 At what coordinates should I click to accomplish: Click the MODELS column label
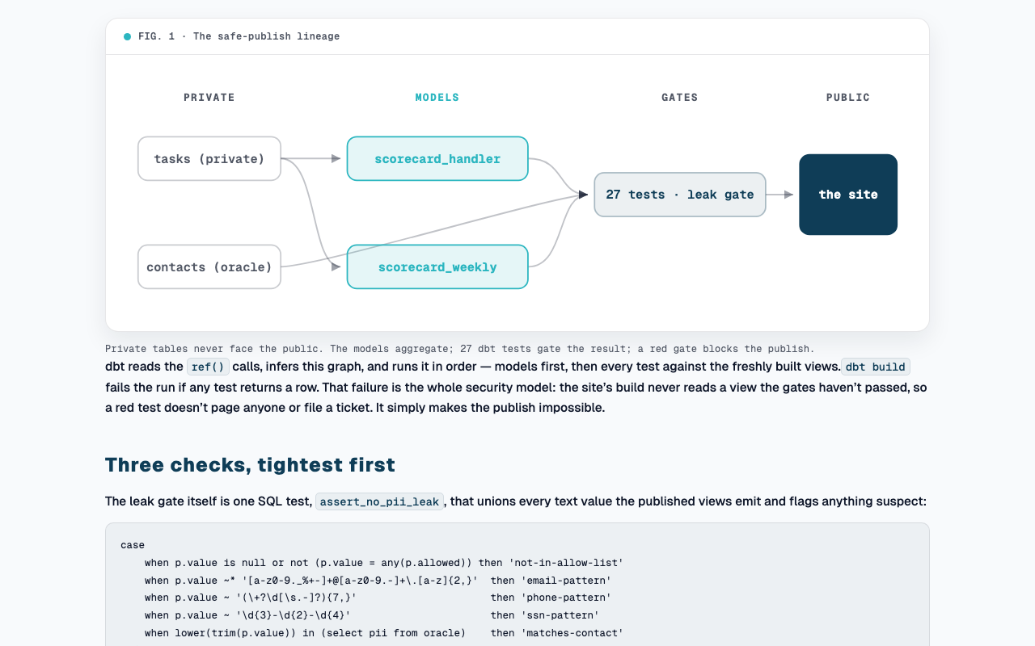(x=437, y=98)
